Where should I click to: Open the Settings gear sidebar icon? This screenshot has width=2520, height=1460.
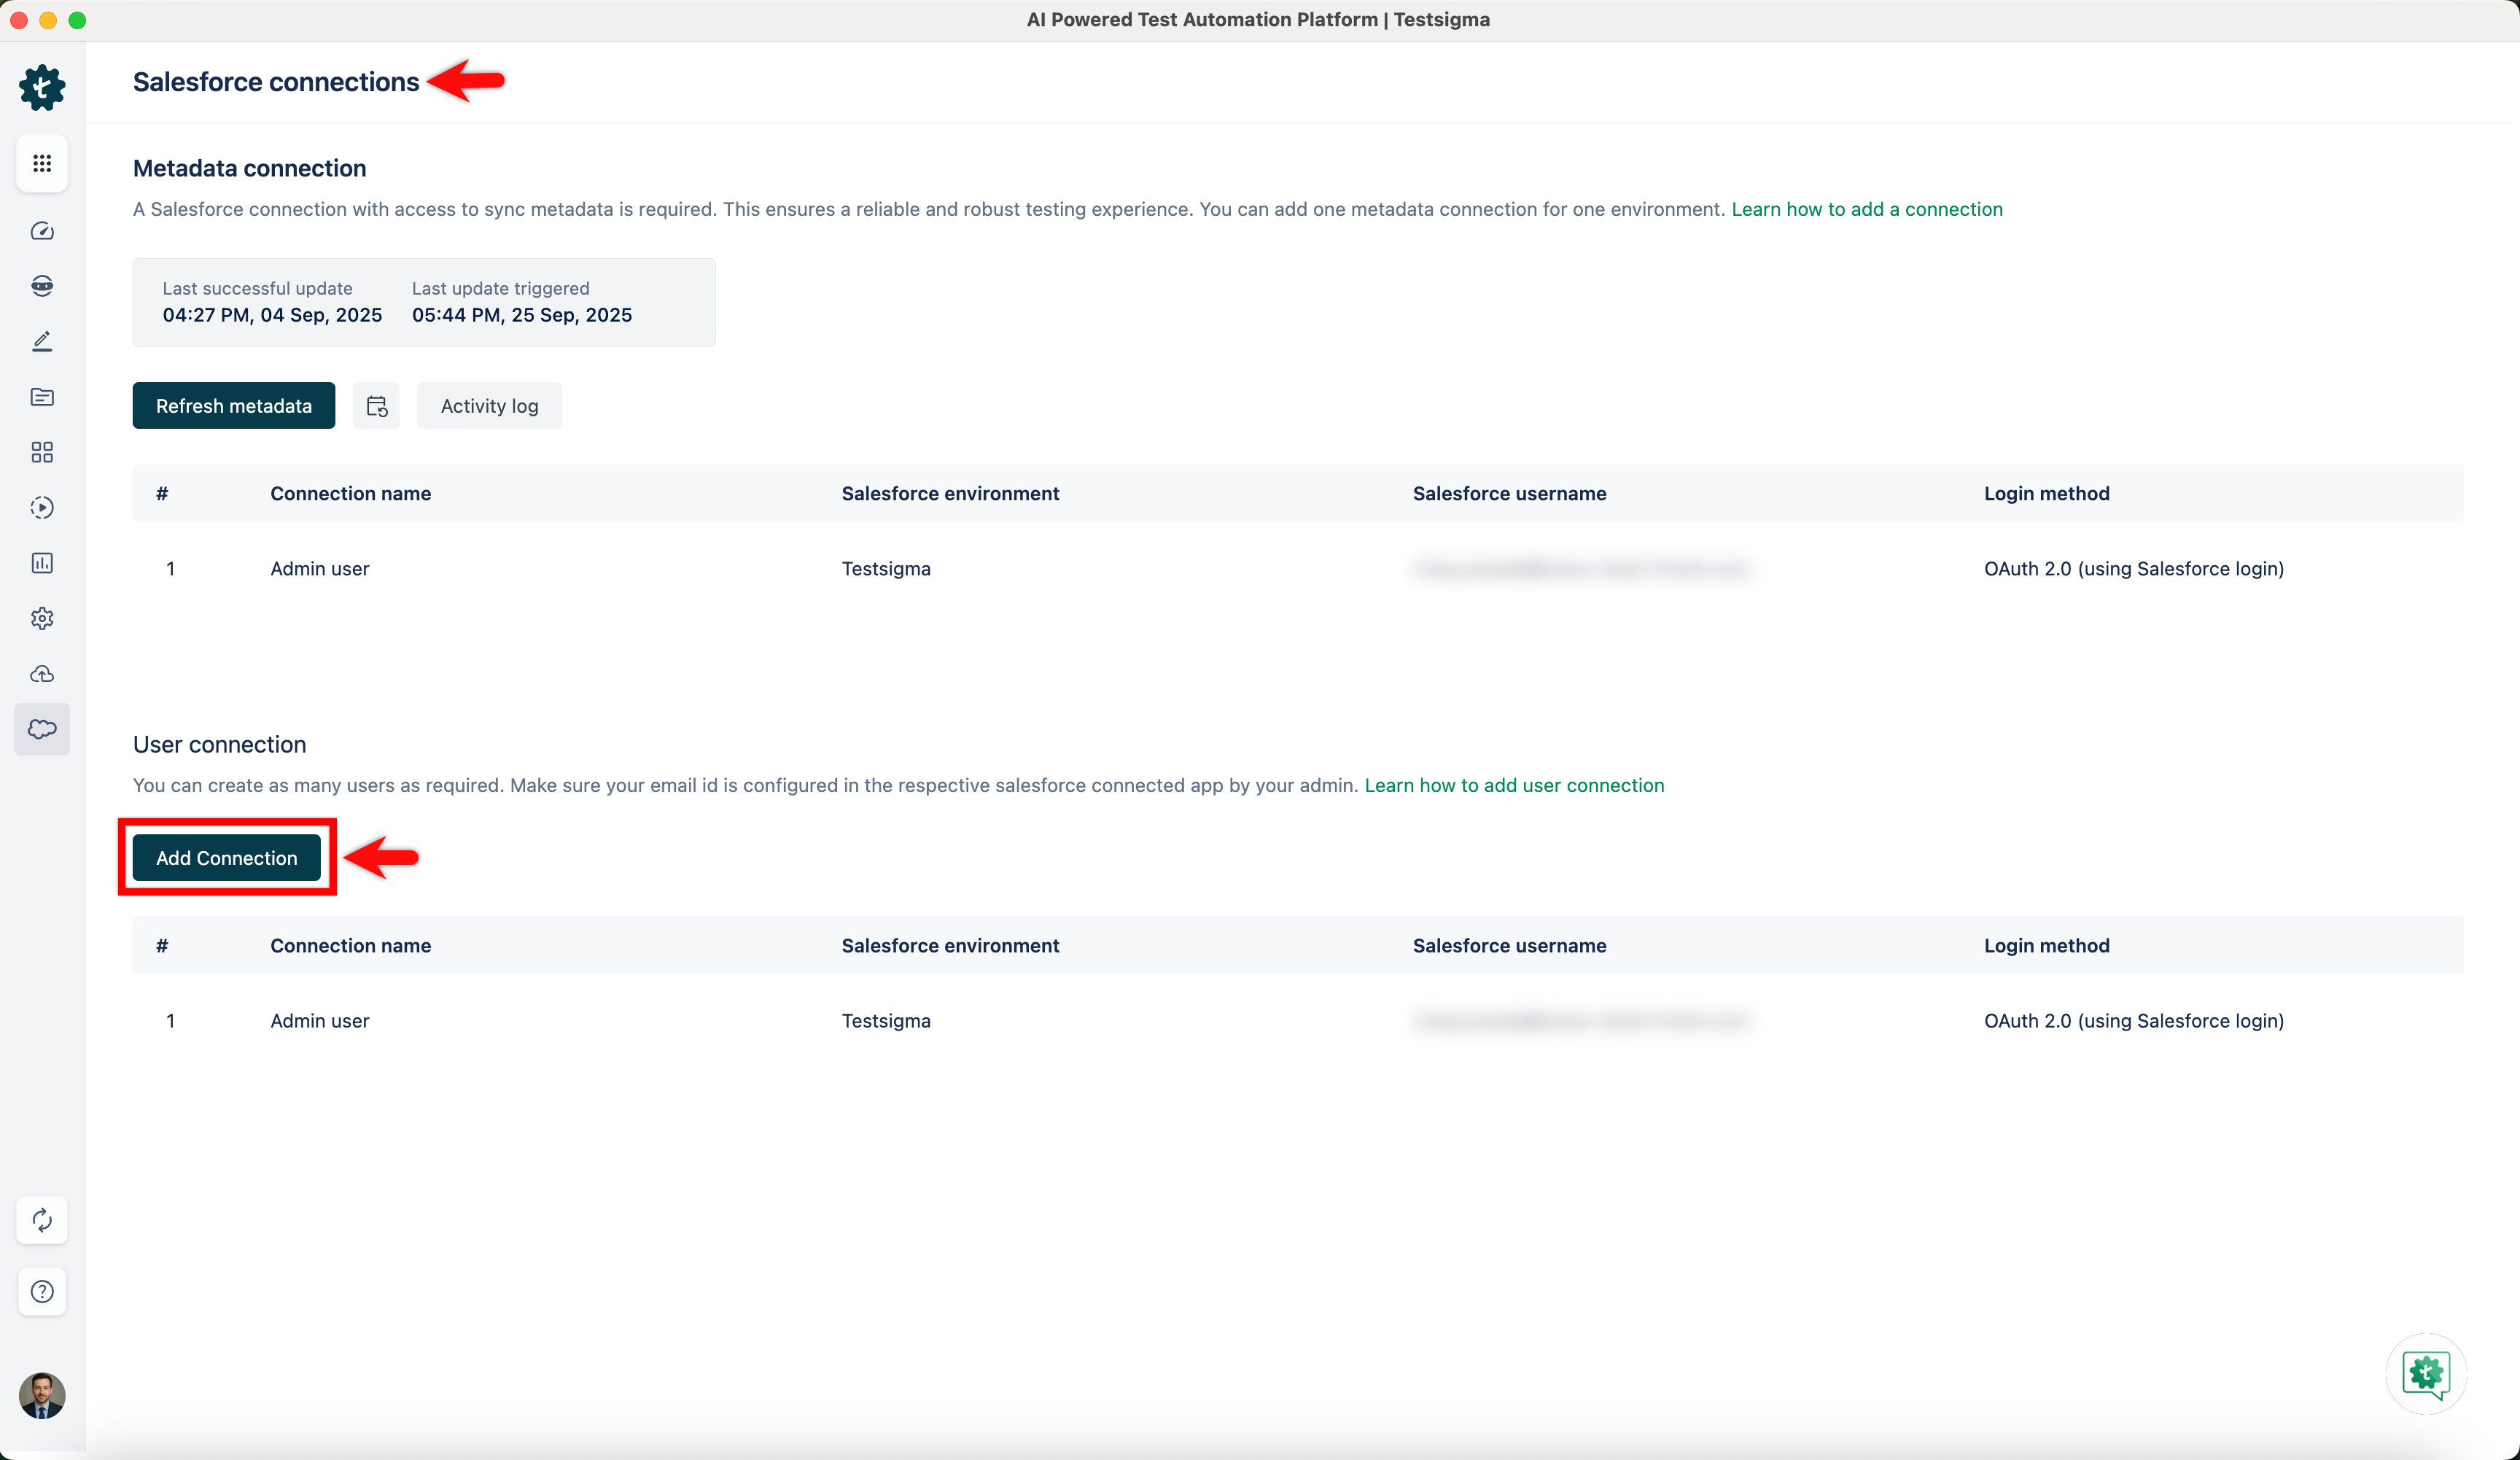pos(42,618)
